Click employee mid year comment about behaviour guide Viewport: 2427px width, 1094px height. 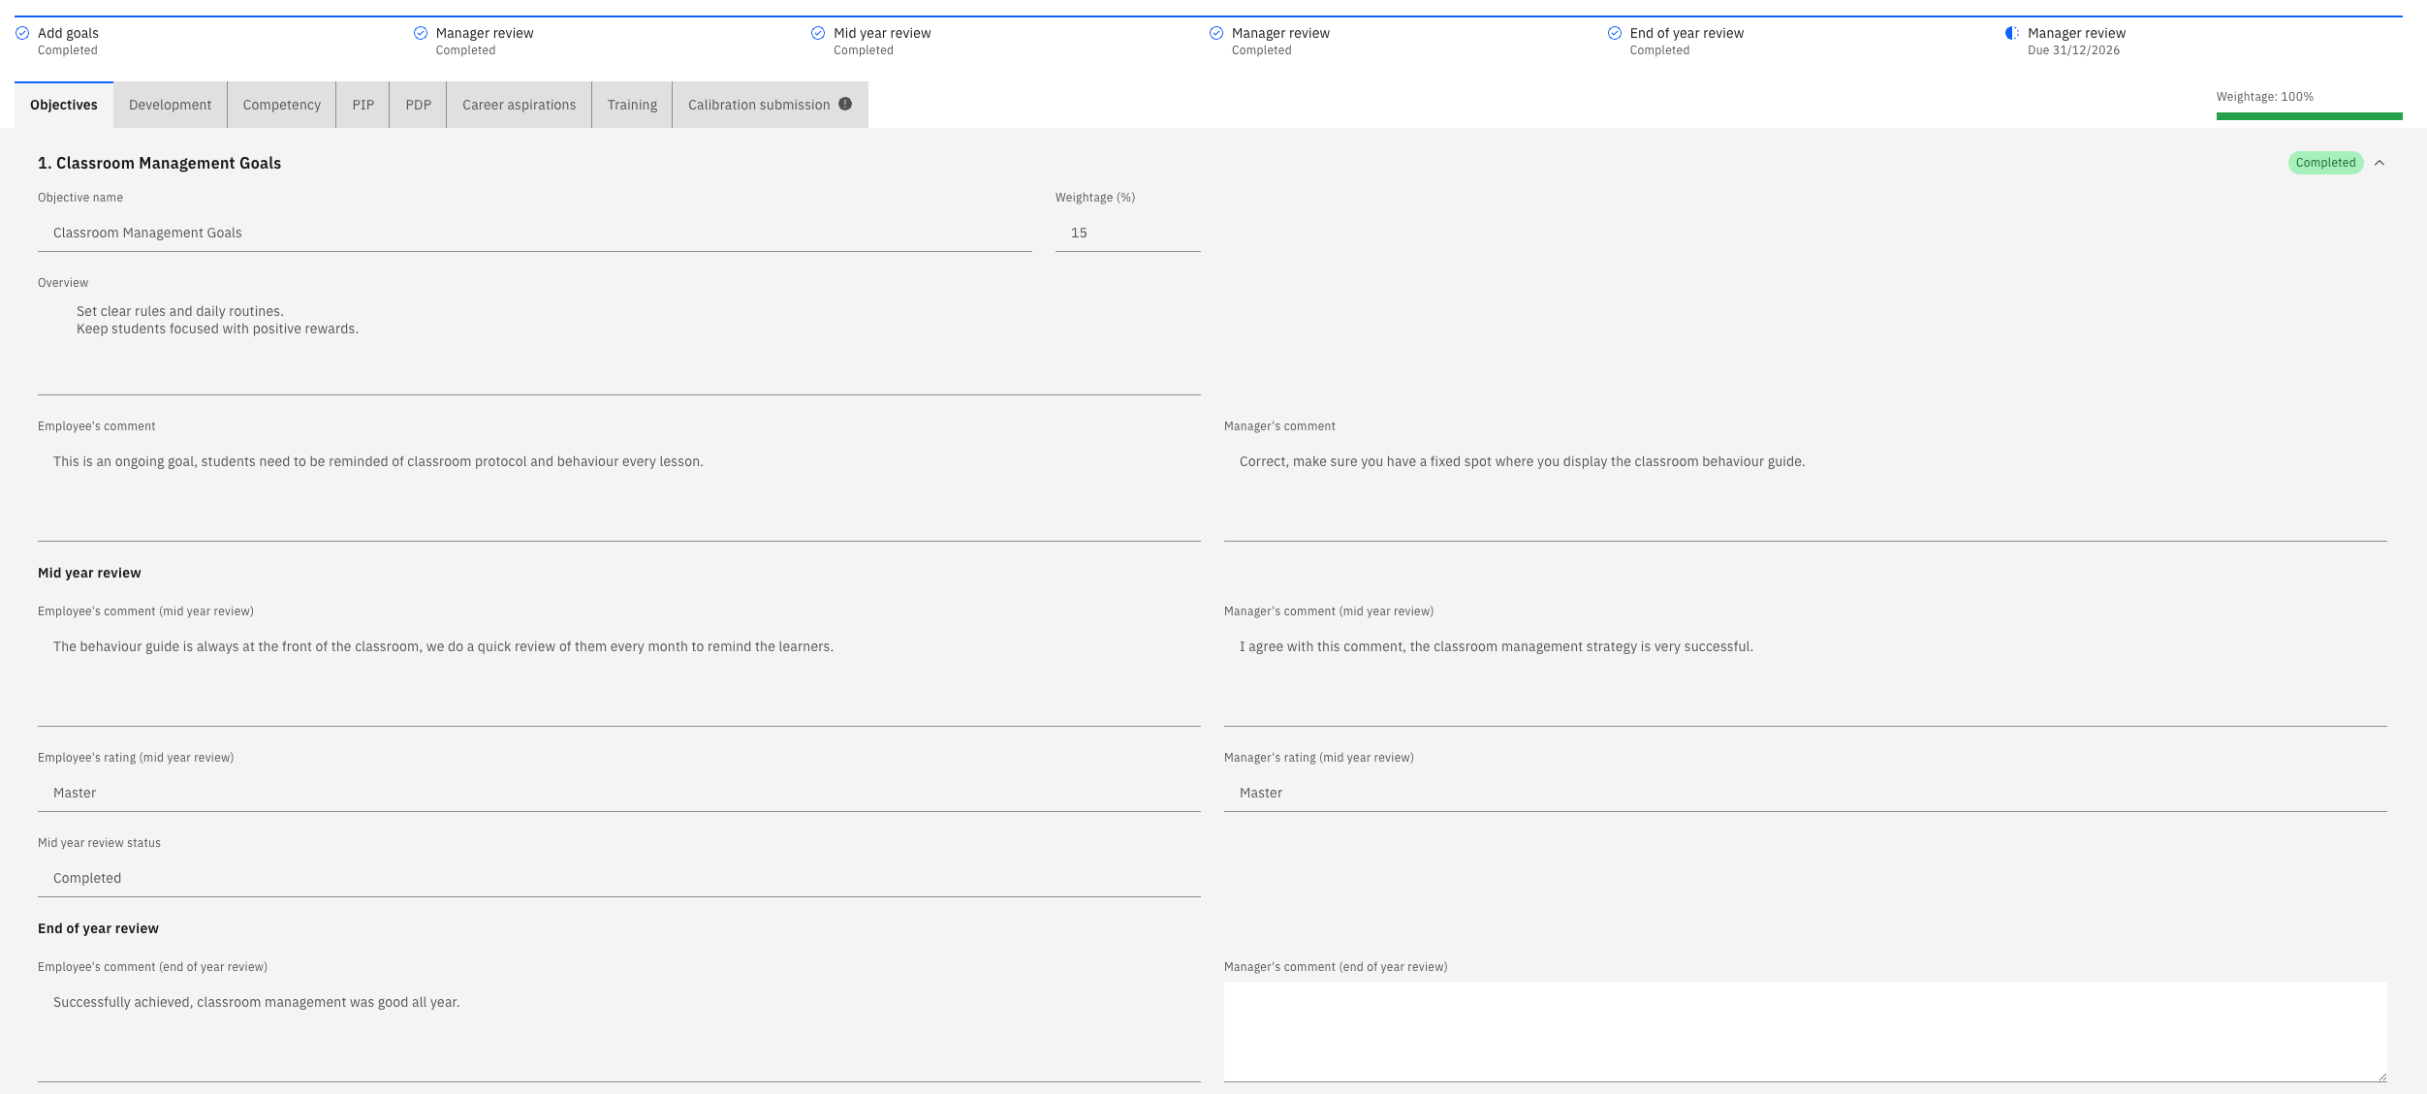pos(443,646)
